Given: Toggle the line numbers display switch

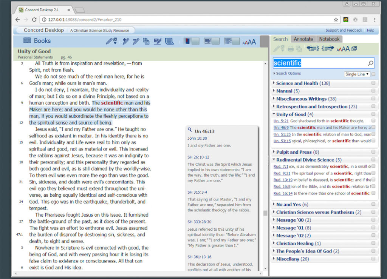Looking at the screenshot, I should [232, 41].
